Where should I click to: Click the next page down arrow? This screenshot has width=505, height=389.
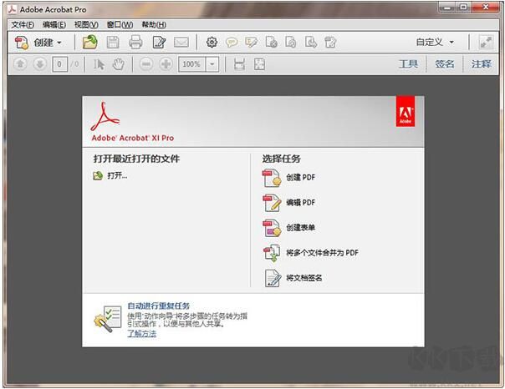40,64
